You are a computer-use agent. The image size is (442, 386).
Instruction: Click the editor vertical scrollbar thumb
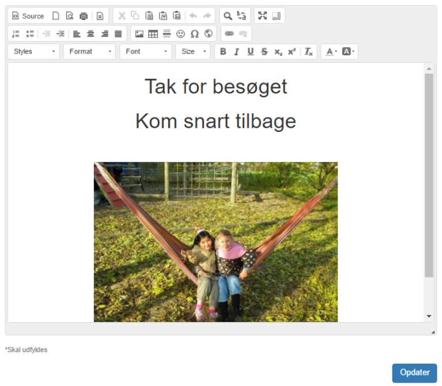coord(429,175)
